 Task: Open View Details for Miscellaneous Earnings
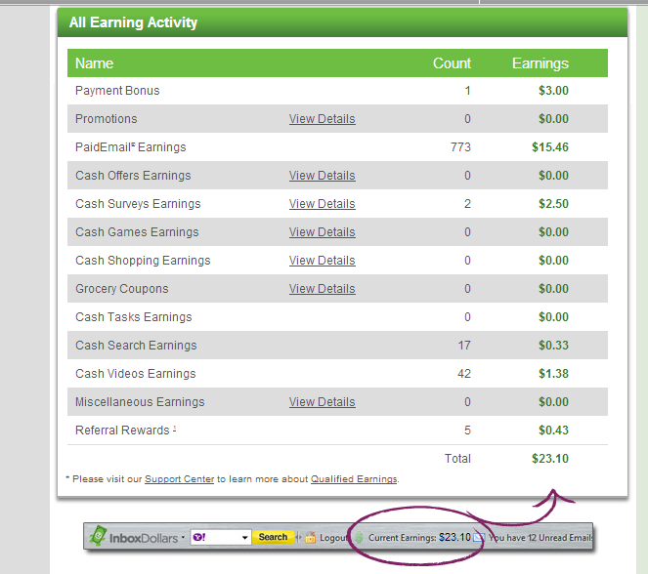pyautogui.click(x=322, y=402)
